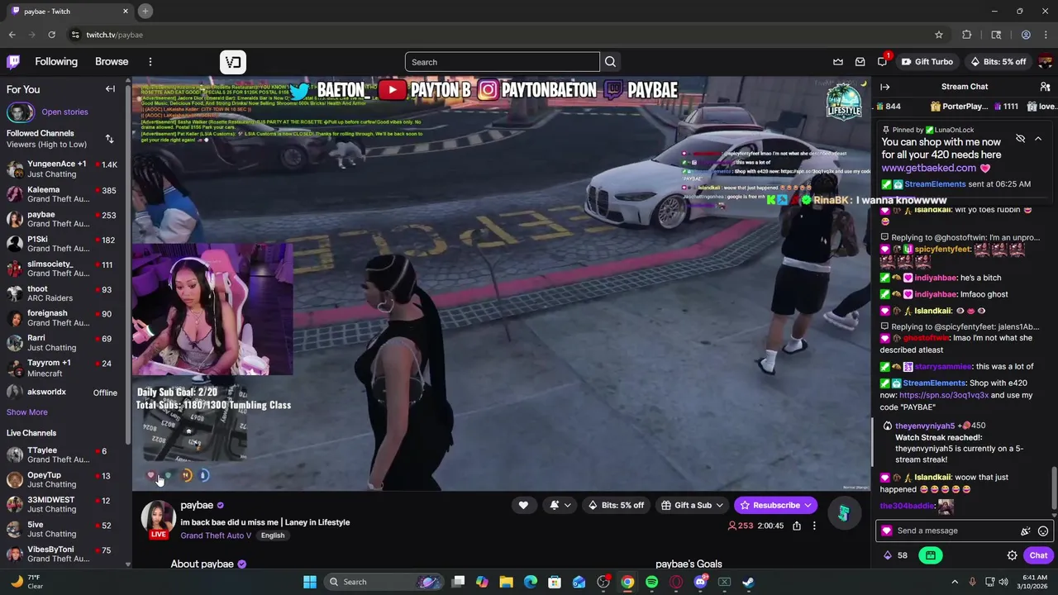Screen dimensions: 1058x595
Task: Open Prime Loot crown icon
Action: pyautogui.click(x=838, y=62)
